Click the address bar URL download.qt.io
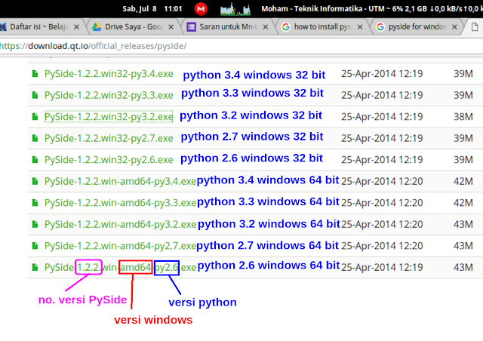 (94, 46)
